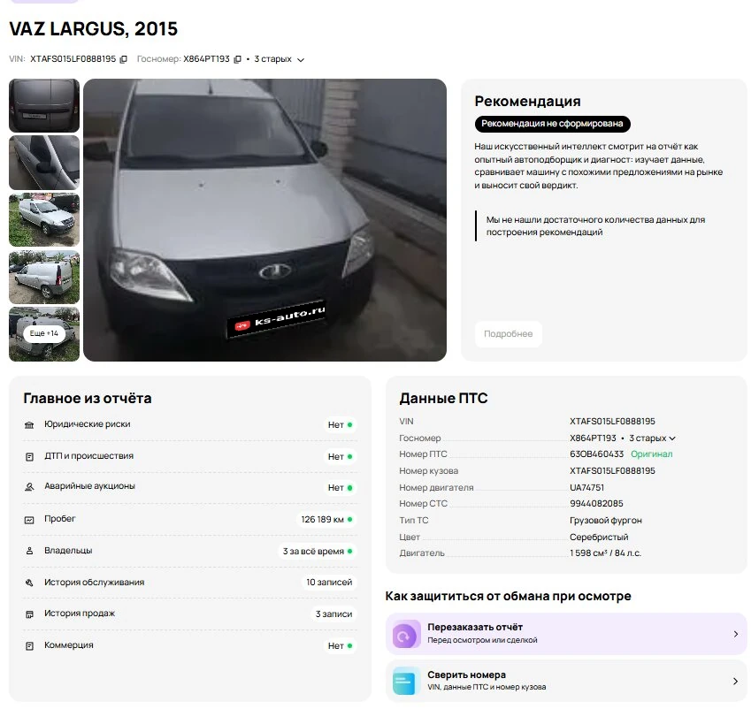Click the service history wrench icon
The width and height of the screenshot is (751, 709).
[29, 583]
